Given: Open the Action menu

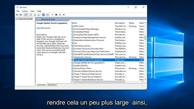Looking at the screenshot, I should (25, 11).
